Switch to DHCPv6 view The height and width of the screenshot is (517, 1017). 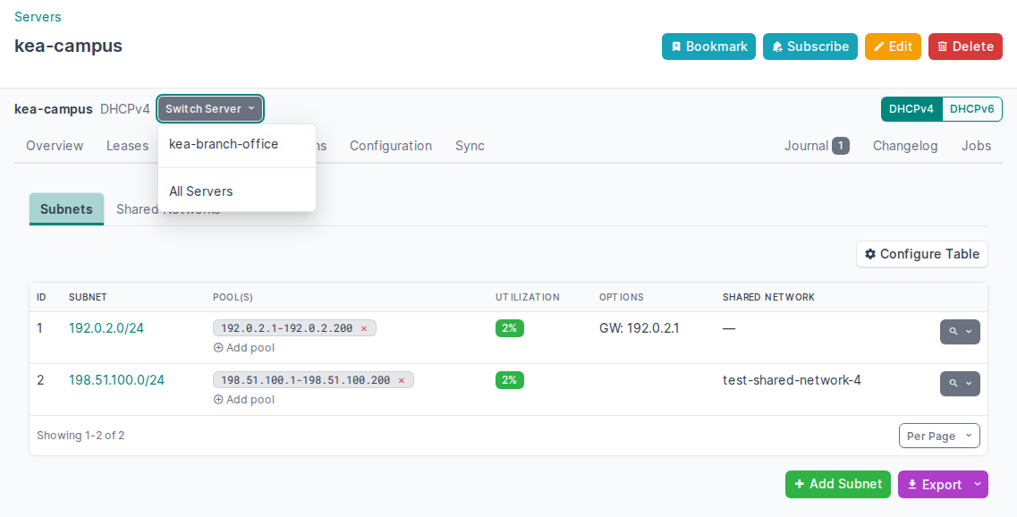[971, 109]
